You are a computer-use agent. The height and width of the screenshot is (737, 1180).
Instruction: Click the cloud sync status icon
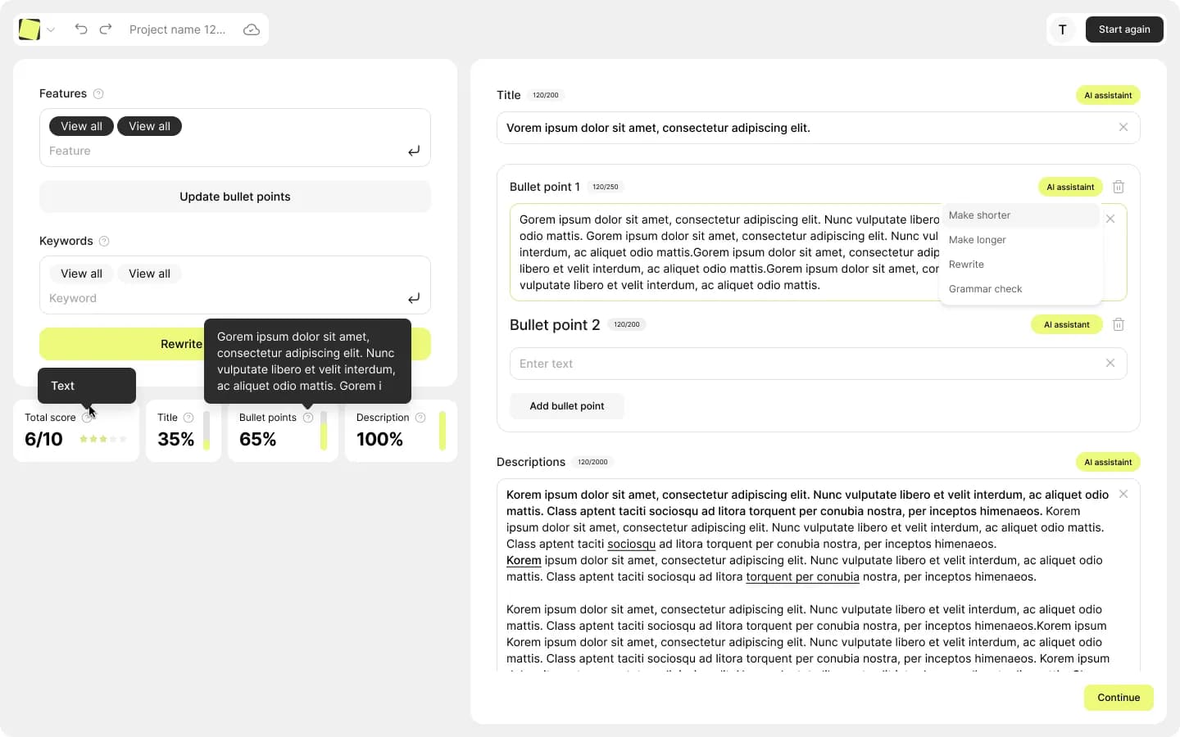251,29
